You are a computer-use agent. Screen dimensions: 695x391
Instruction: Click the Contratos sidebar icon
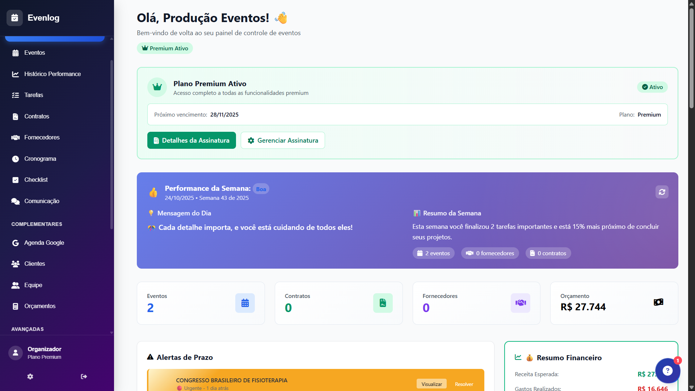point(15,116)
